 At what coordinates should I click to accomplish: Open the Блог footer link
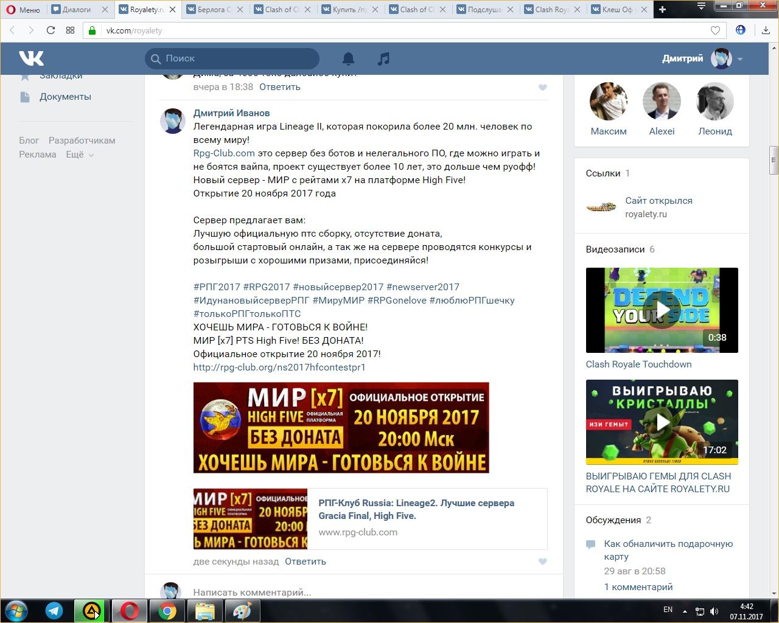pyautogui.click(x=29, y=141)
